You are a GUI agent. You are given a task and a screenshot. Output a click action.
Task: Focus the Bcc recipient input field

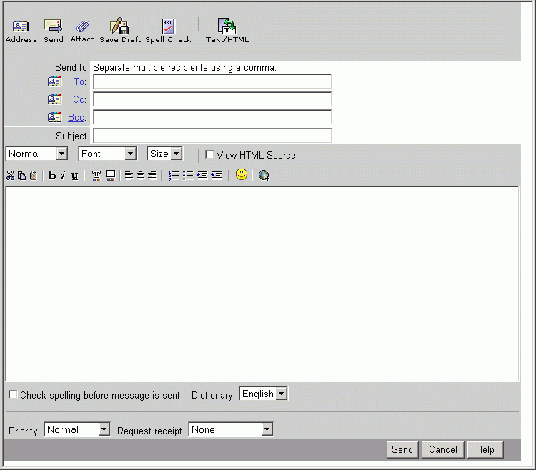pos(212,117)
